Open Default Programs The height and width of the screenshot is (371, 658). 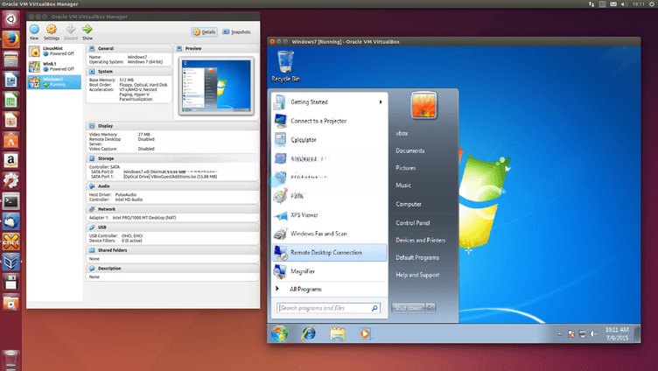pyautogui.click(x=417, y=257)
